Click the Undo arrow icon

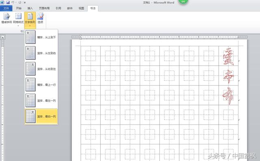(x=13, y=2)
